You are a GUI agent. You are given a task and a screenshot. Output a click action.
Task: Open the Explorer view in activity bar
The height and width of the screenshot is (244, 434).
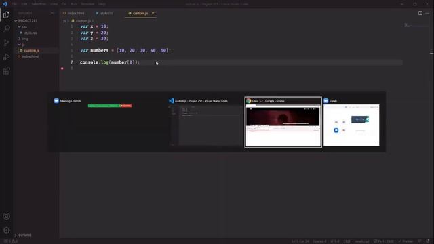click(x=6, y=15)
